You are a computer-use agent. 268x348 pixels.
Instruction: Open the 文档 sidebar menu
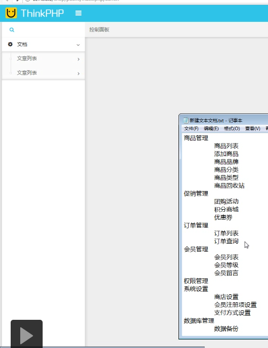[43, 44]
